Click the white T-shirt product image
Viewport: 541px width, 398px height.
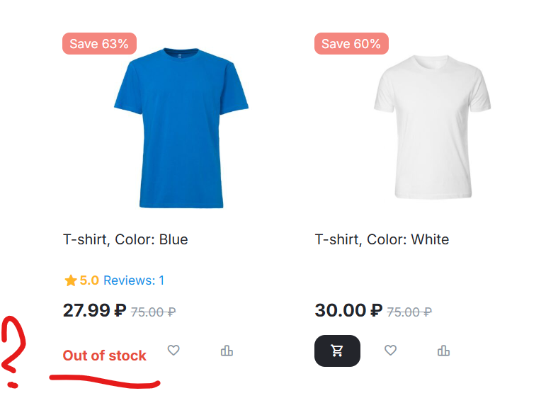432,127
